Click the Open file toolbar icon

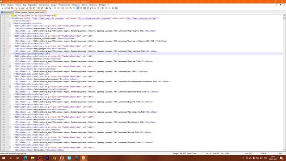tap(5, 8)
